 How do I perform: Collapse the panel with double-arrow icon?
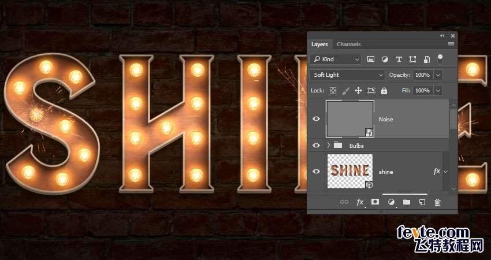442,36
